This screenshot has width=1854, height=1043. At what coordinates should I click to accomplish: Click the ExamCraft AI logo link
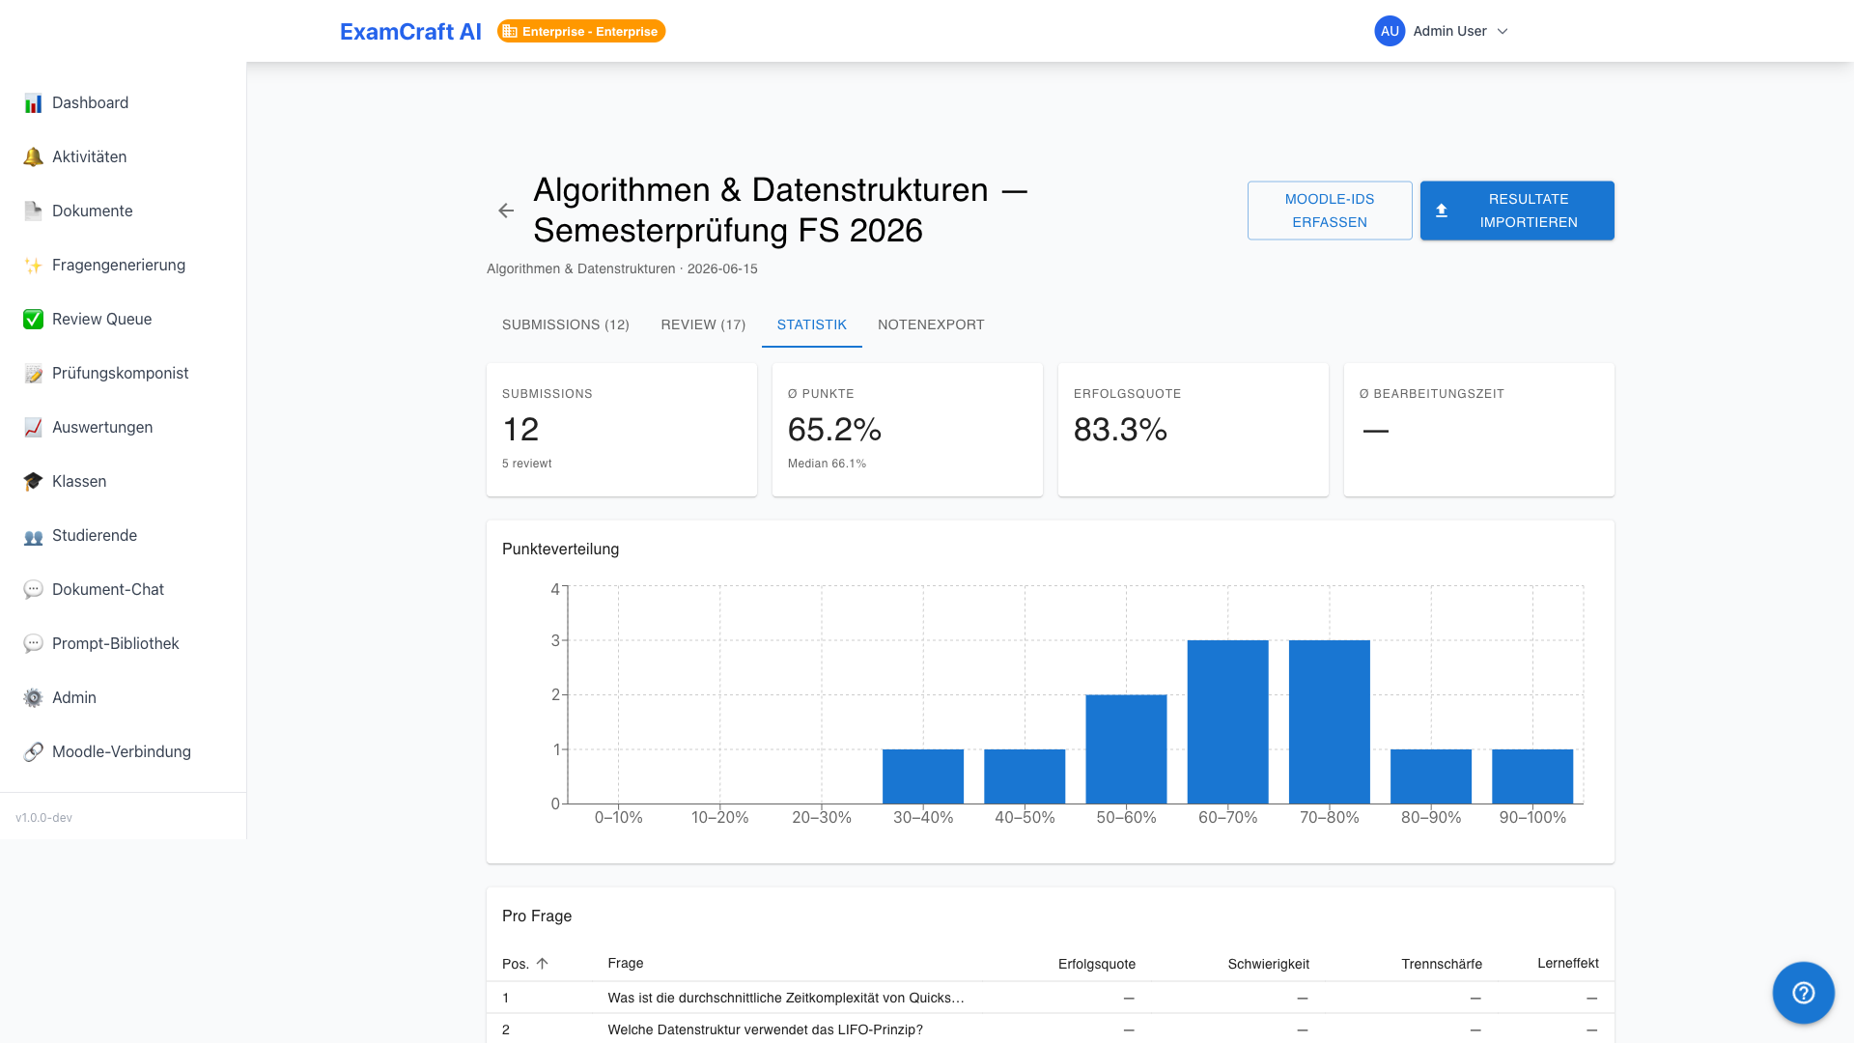coord(410,32)
